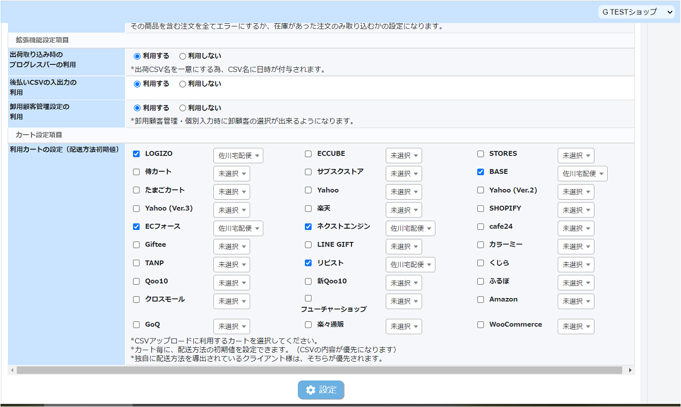Check the 侍カート checkbox

click(136, 172)
